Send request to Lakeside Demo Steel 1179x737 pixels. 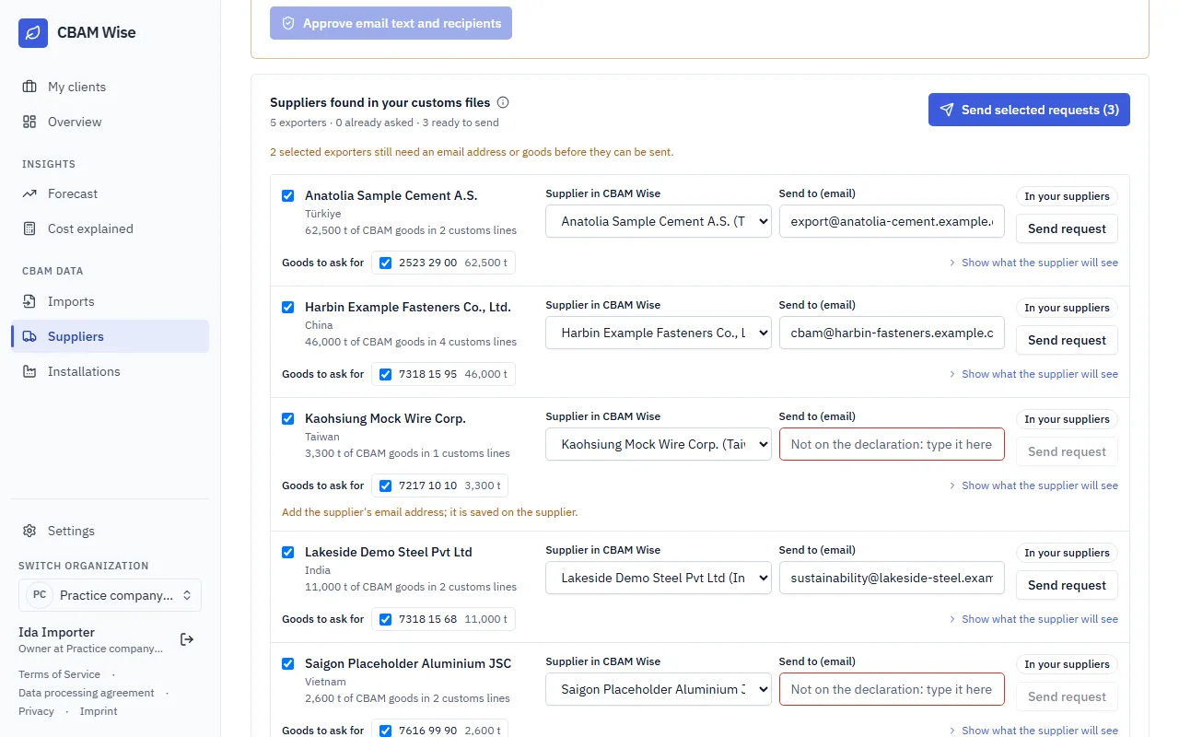click(1067, 585)
